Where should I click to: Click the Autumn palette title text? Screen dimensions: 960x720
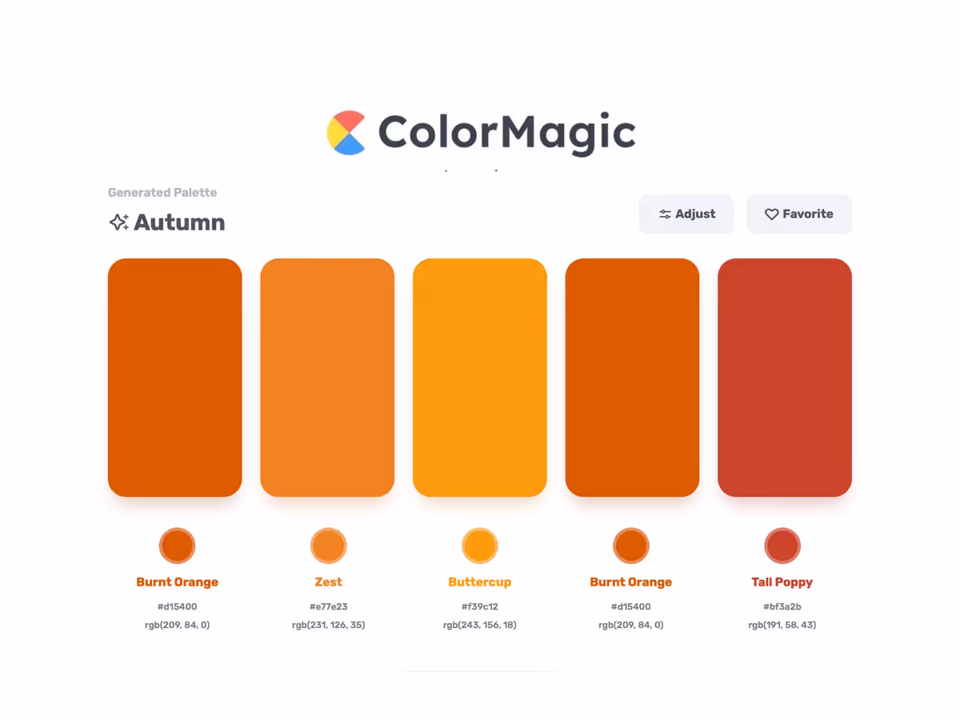[179, 222]
